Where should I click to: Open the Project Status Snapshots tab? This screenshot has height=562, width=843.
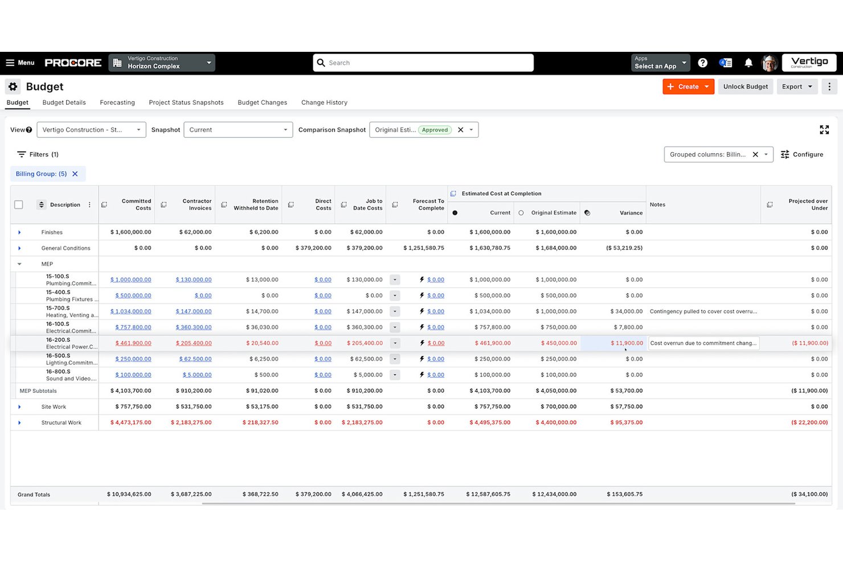[x=186, y=102]
